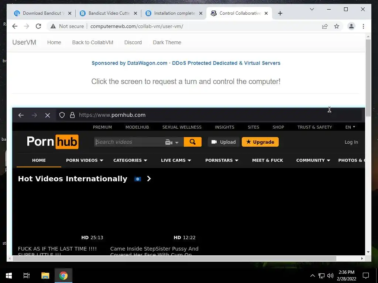Screen dimensions: 378x283
Task: Open Chrome's three-dot menu
Action: point(363,26)
